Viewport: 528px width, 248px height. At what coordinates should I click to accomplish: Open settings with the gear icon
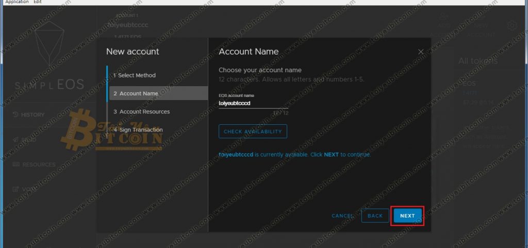pos(512,25)
